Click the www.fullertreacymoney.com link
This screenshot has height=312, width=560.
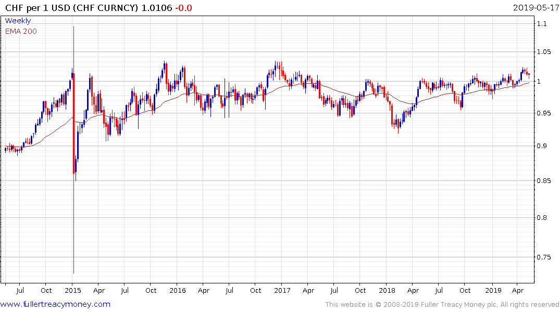pos(55,304)
